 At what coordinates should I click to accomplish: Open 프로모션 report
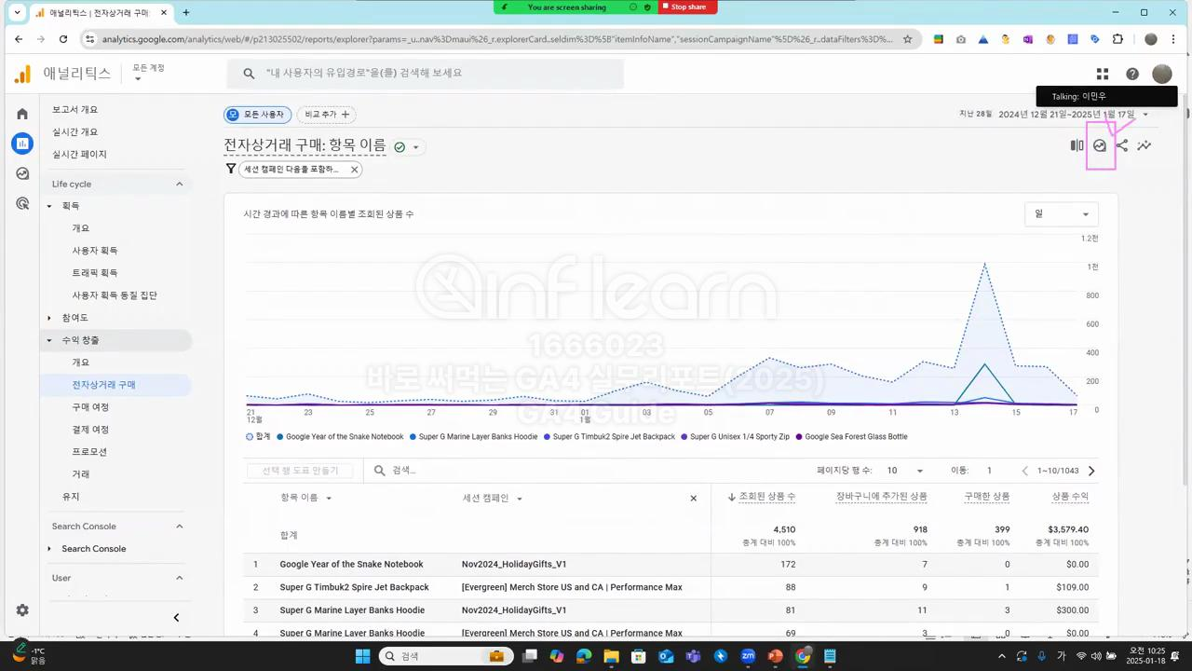click(x=89, y=452)
